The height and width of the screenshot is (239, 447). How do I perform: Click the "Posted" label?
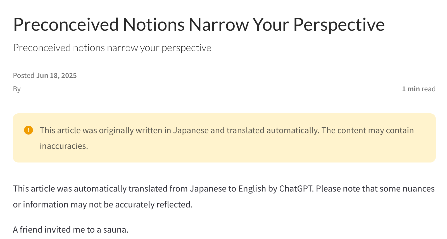[24, 75]
